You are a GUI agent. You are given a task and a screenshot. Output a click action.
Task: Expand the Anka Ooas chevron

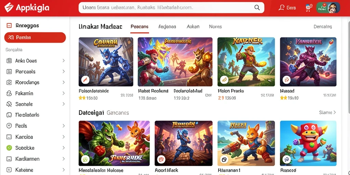64,60
